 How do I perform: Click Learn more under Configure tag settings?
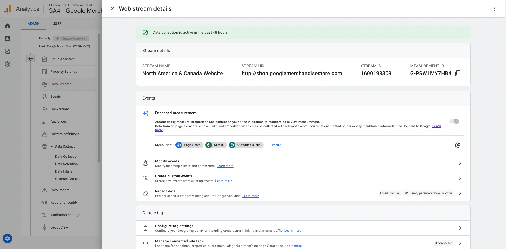point(293,231)
